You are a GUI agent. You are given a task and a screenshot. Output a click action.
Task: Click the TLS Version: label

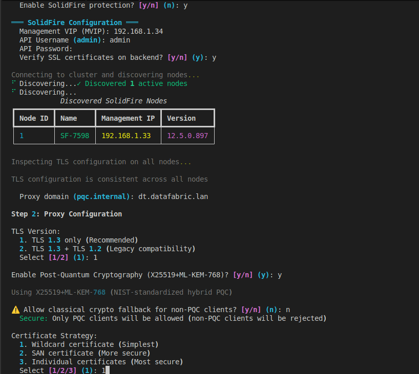pos(36,231)
